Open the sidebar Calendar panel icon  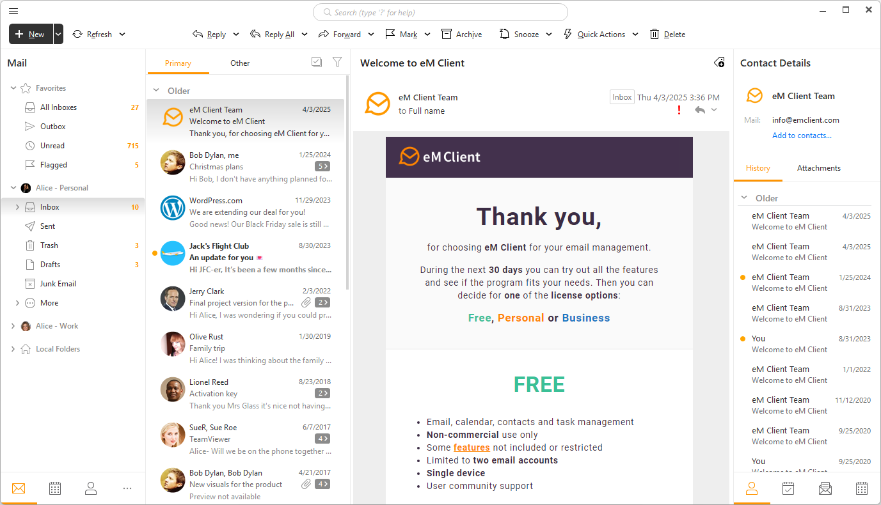point(862,488)
